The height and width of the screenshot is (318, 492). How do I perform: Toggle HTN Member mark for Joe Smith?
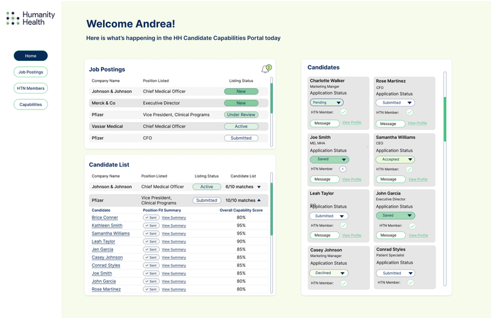[342, 169]
